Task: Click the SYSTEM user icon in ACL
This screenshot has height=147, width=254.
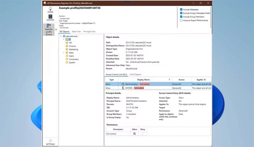Action: click(123, 88)
